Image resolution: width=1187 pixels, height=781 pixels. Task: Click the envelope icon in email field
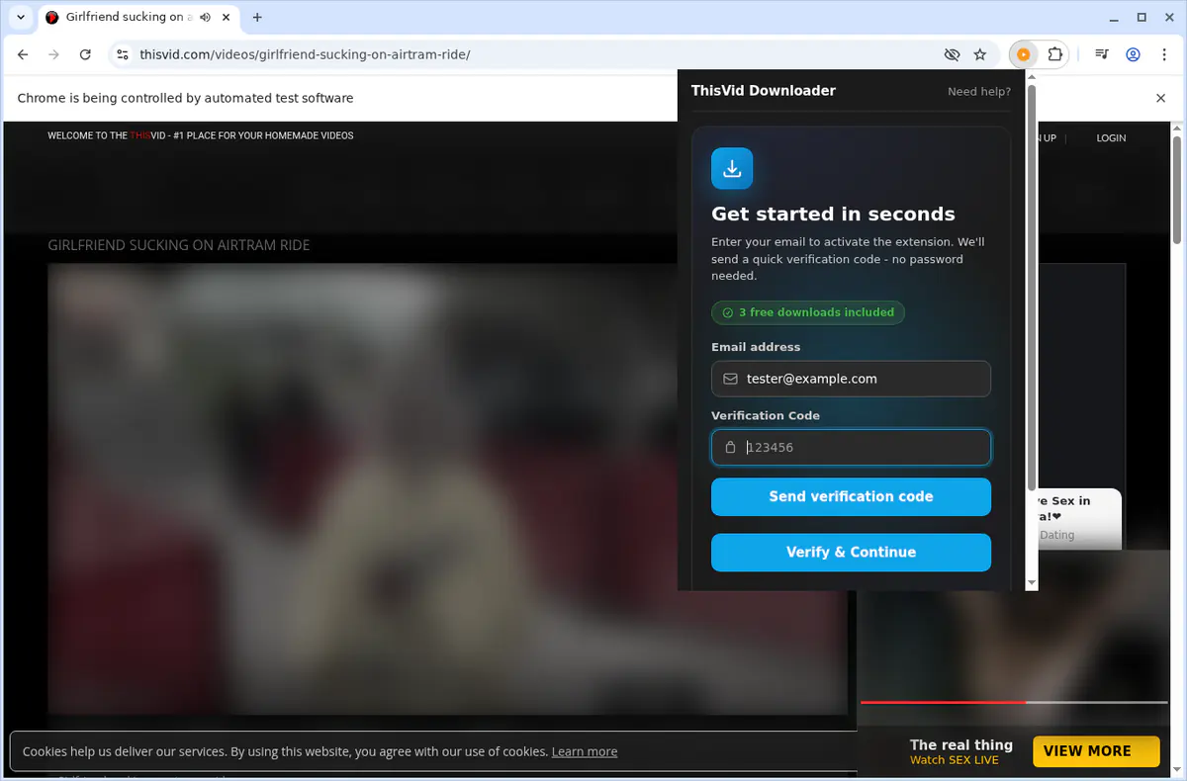click(730, 379)
